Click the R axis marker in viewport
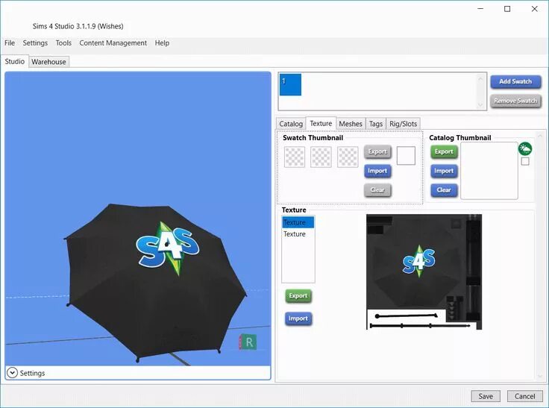Image resolution: width=549 pixels, height=408 pixels. click(248, 342)
